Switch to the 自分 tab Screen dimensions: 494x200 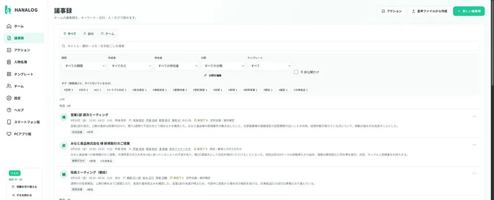click(88, 33)
